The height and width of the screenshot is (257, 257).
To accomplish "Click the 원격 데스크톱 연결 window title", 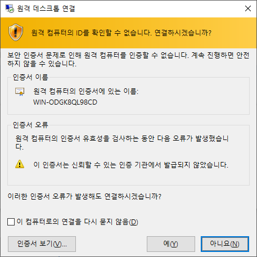I will (46, 8).
